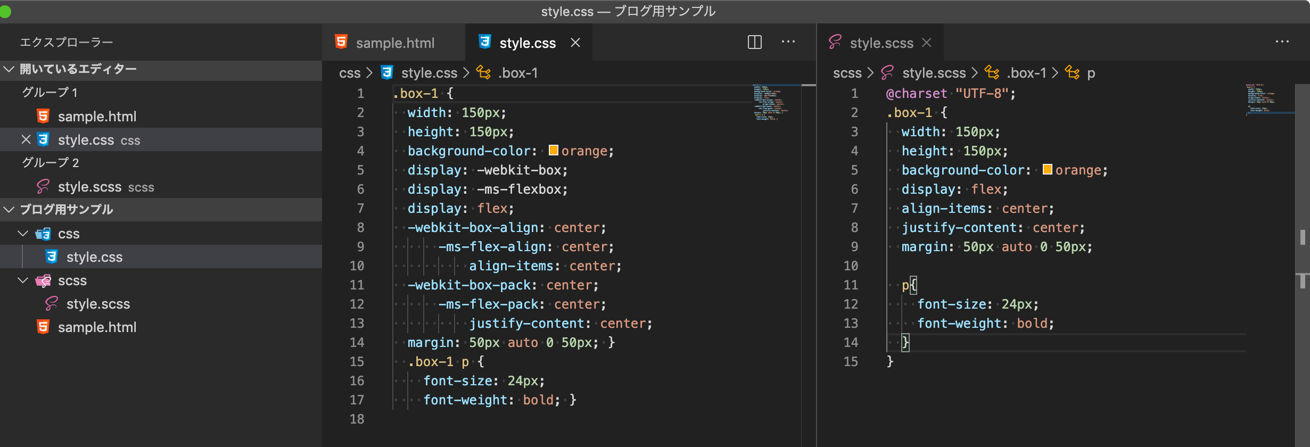Select the style.css editor tab
The width and height of the screenshot is (1310, 447).
point(528,43)
